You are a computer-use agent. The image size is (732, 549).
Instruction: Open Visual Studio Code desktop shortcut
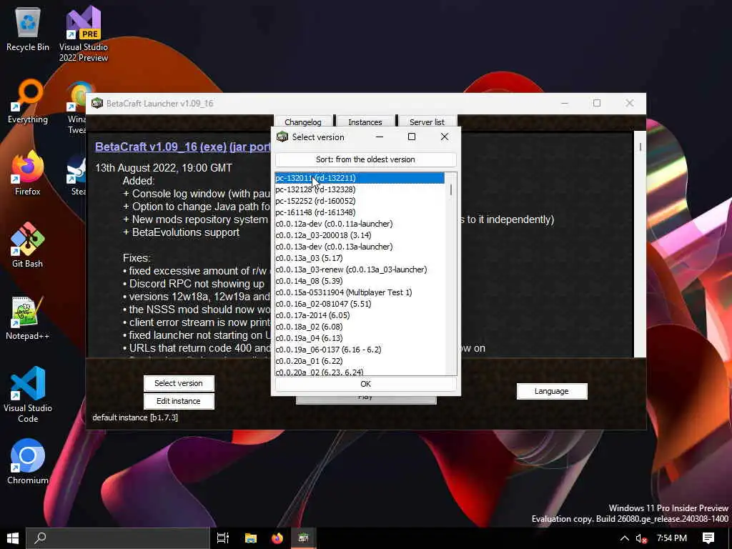[x=28, y=395]
